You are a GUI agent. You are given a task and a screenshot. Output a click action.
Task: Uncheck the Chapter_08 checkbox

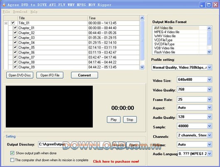15,62
